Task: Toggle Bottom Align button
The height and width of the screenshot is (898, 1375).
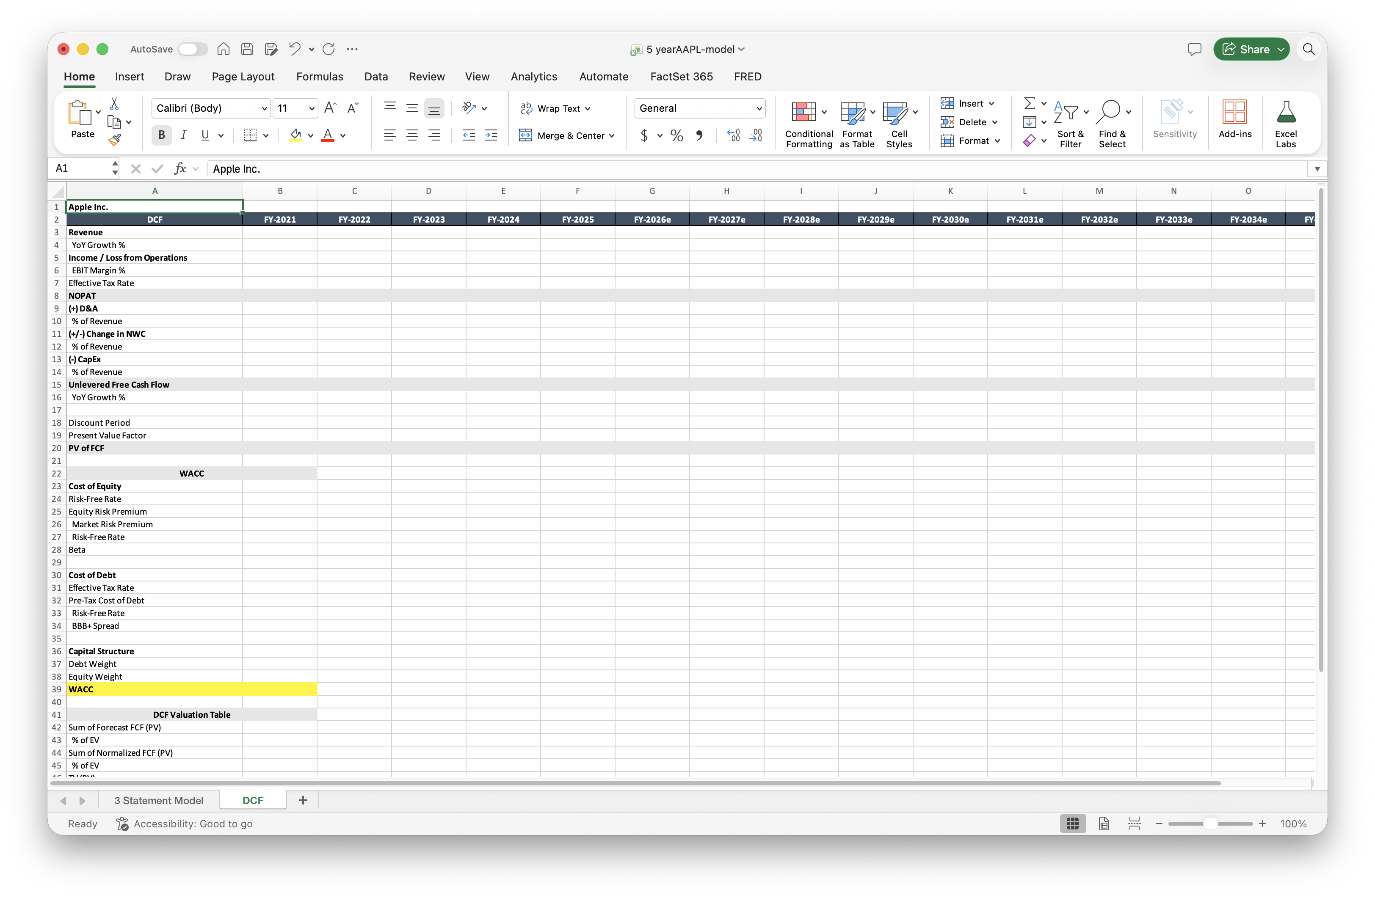Action: [434, 108]
